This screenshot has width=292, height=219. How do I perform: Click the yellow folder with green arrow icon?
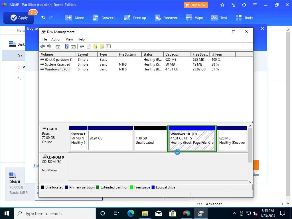click(x=95, y=46)
